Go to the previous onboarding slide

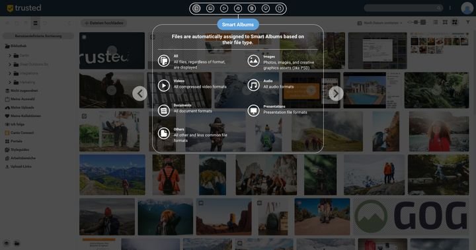[139, 93]
